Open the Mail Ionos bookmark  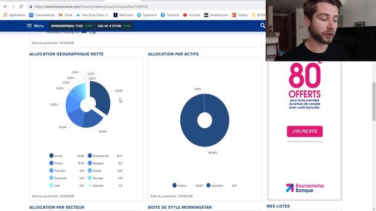tap(123, 15)
